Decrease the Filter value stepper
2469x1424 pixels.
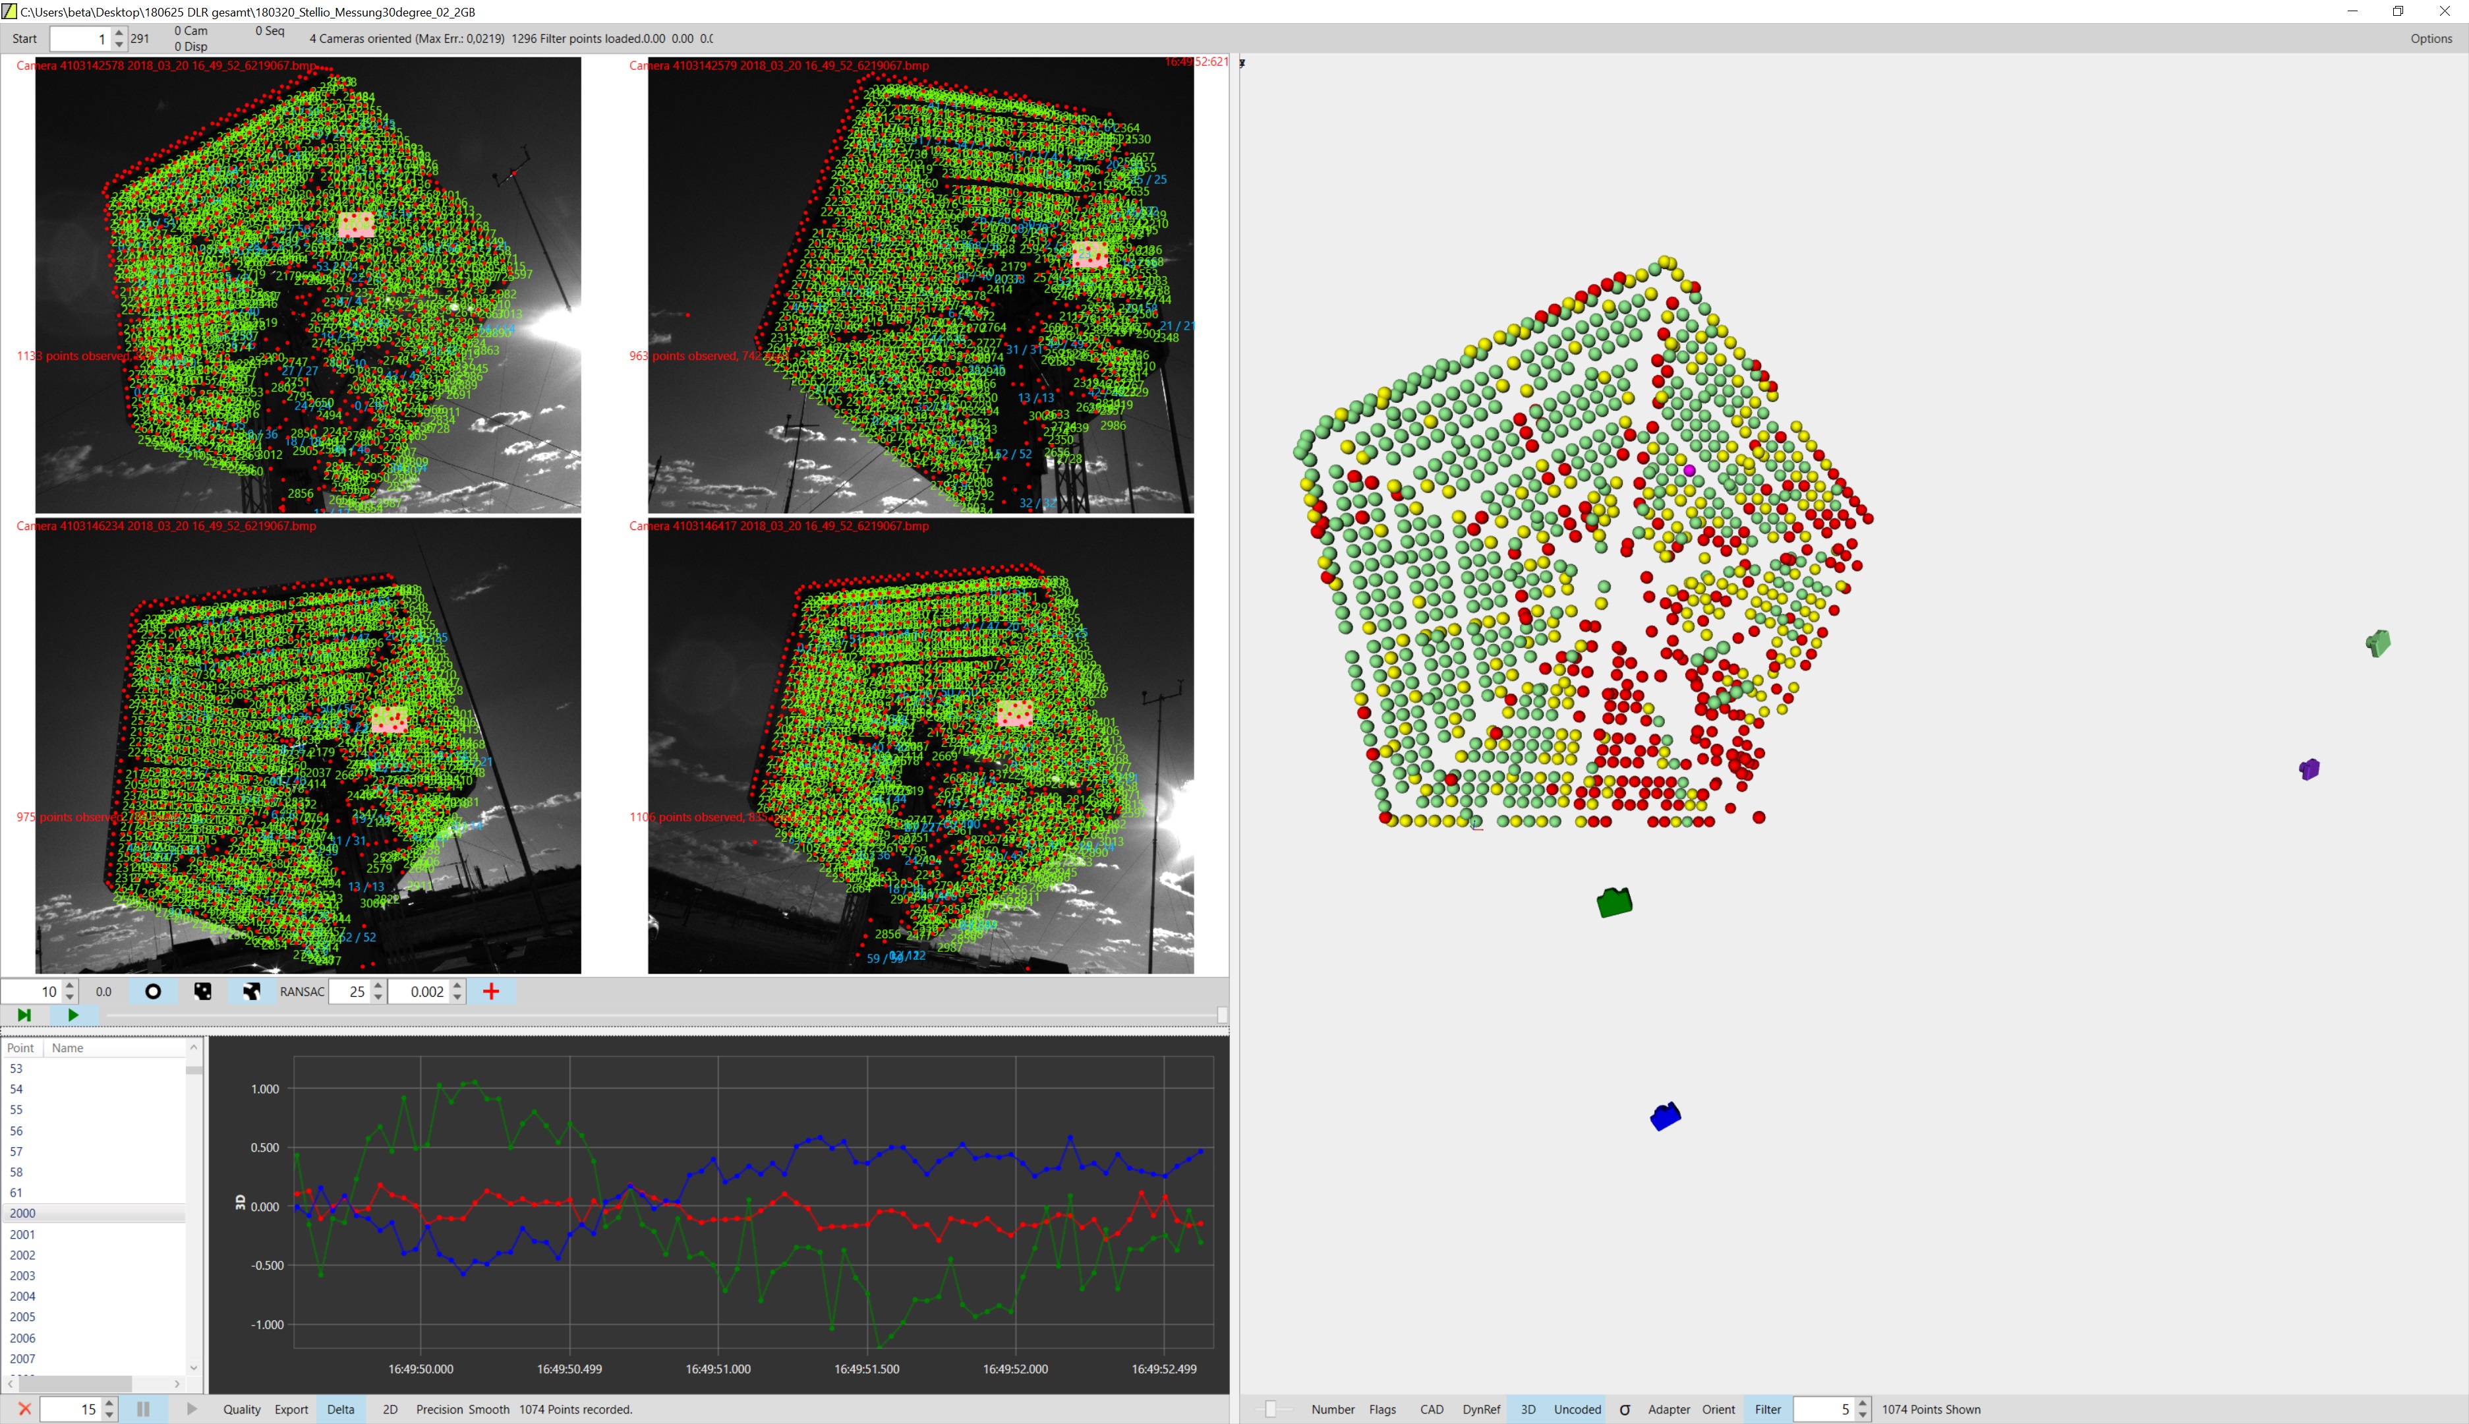click(1863, 1415)
